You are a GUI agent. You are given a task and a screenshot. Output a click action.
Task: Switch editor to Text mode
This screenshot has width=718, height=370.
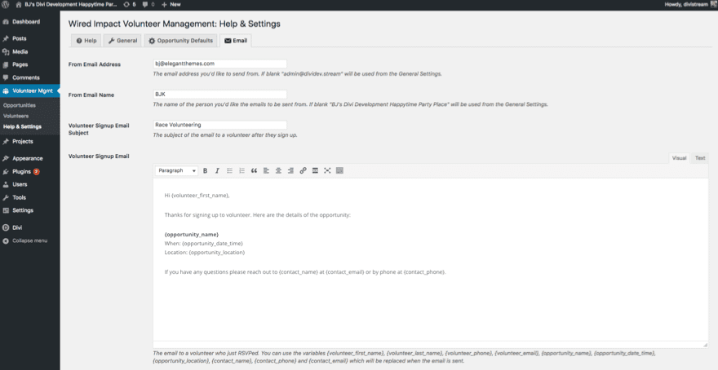tap(700, 158)
